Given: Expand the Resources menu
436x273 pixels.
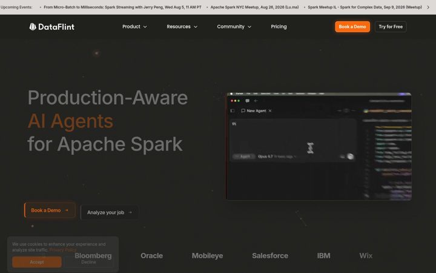Looking at the screenshot, I should click(182, 27).
